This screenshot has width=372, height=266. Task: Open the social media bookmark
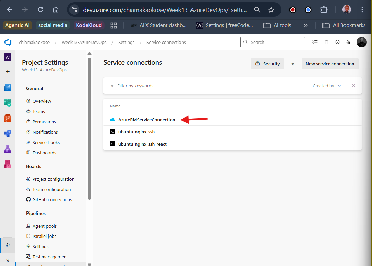point(53,25)
